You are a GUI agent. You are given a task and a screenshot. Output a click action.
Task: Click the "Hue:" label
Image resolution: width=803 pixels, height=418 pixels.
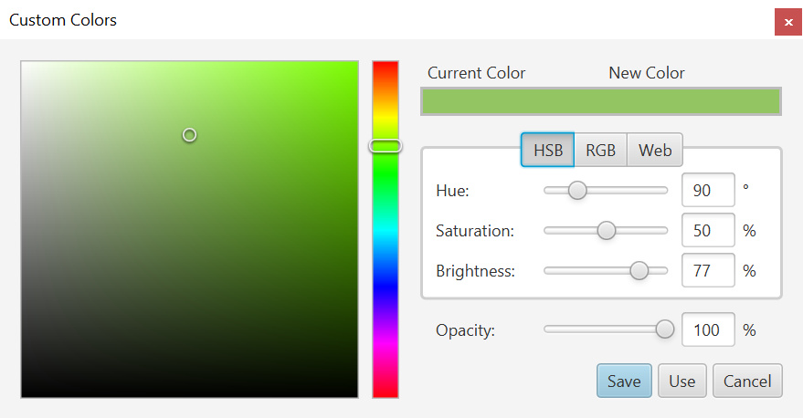tap(452, 191)
